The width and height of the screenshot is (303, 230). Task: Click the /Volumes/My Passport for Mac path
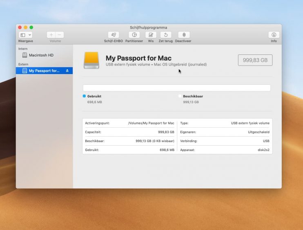pos(151,123)
